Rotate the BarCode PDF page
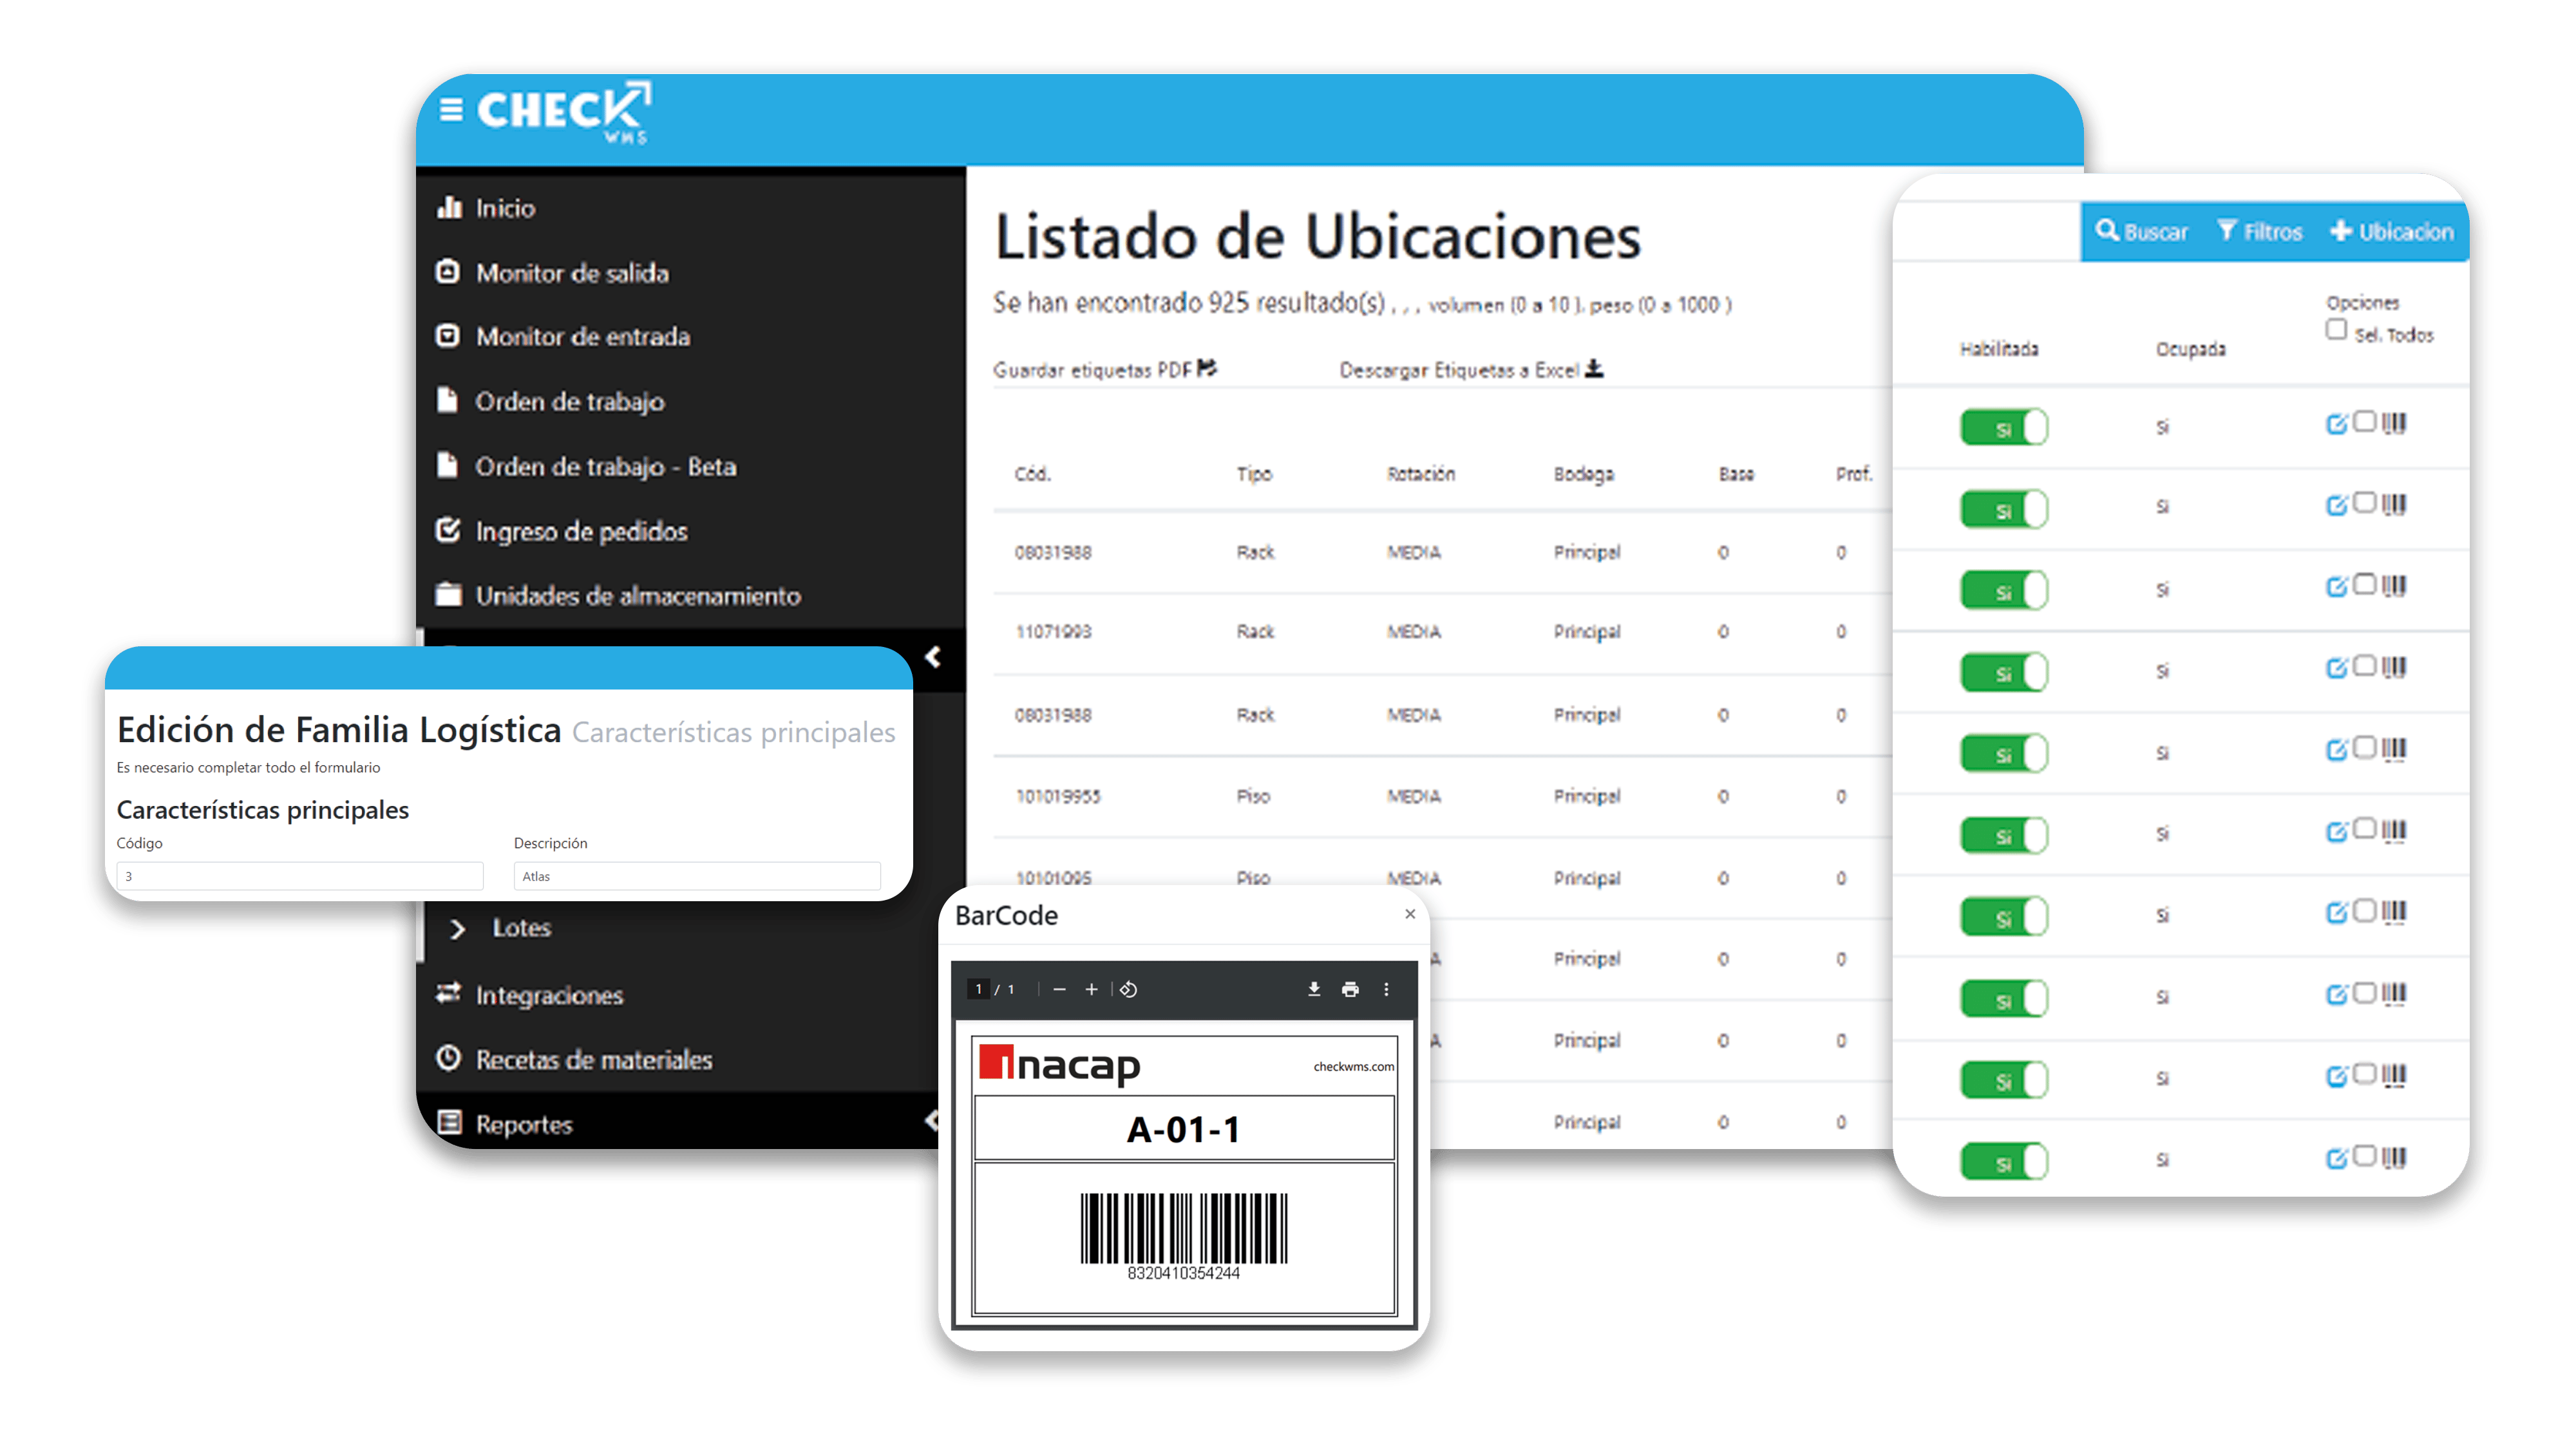Viewport: 2576px width, 1449px height. tap(1129, 989)
